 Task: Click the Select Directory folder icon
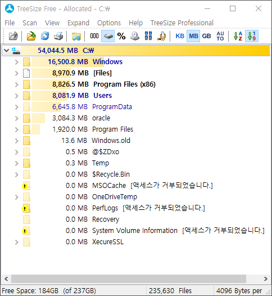click(13, 36)
